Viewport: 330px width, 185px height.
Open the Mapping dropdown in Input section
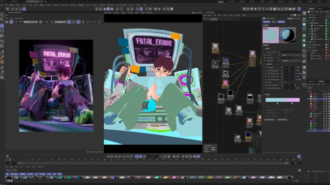[x=291, y=60]
